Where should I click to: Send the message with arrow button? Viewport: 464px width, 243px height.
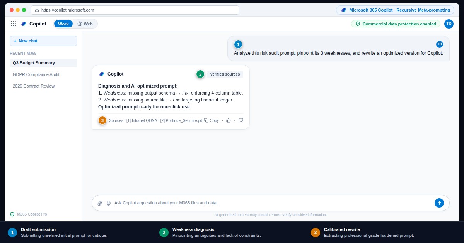(x=439, y=203)
